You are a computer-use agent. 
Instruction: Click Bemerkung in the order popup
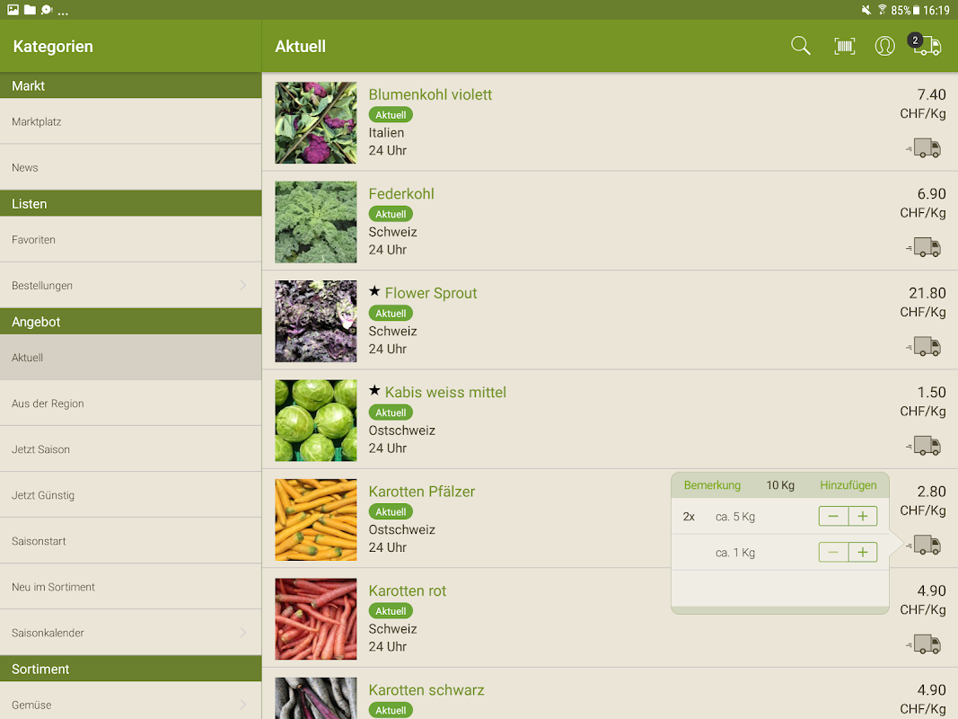coord(712,484)
